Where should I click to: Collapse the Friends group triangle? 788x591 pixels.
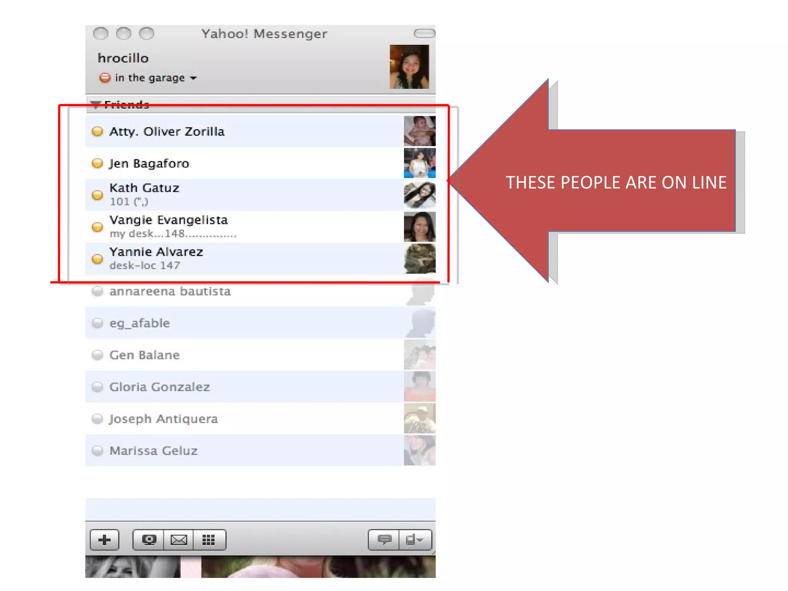[x=96, y=104]
